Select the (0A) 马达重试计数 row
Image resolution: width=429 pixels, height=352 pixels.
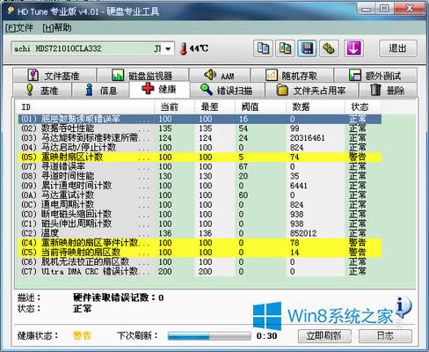click(x=200, y=195)
